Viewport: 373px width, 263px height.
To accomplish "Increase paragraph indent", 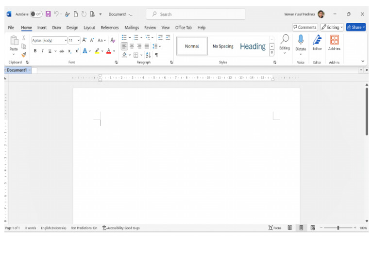I will [168, 37].
